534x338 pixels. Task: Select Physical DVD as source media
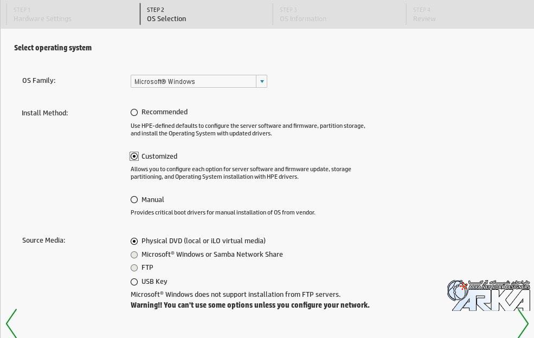point(134,241)
